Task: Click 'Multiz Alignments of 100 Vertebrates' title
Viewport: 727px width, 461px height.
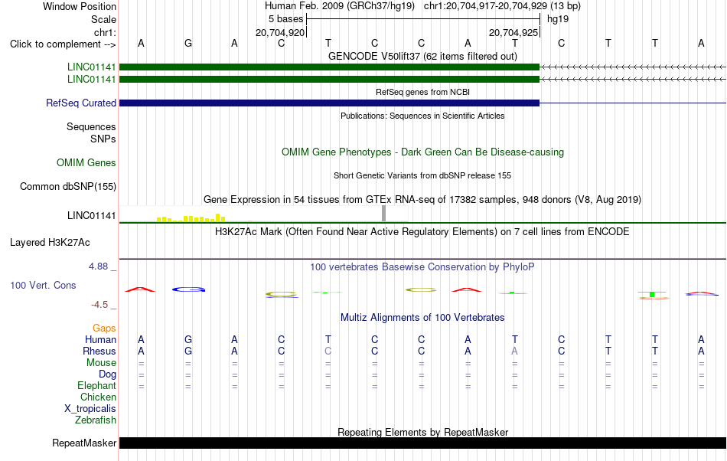Action: pos(422,317)
